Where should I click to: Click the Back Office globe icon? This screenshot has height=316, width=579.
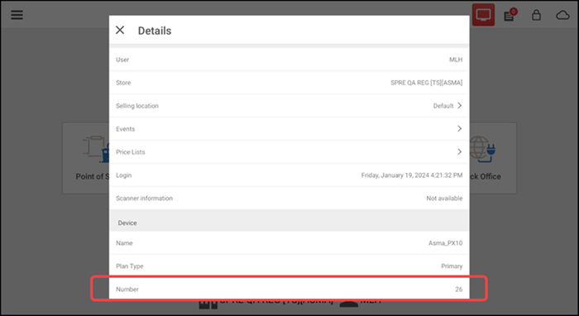(482, 149)
